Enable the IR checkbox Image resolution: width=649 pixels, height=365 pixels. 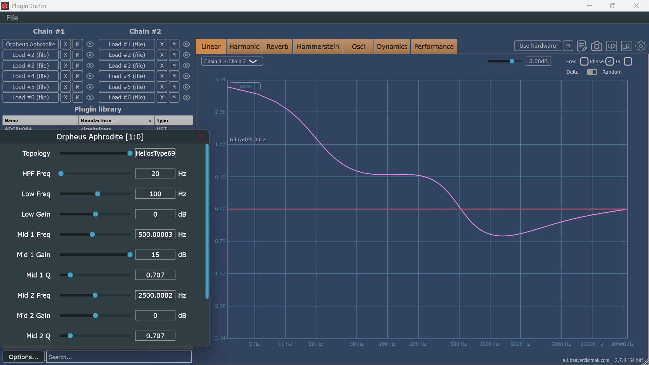click(628, 62)
